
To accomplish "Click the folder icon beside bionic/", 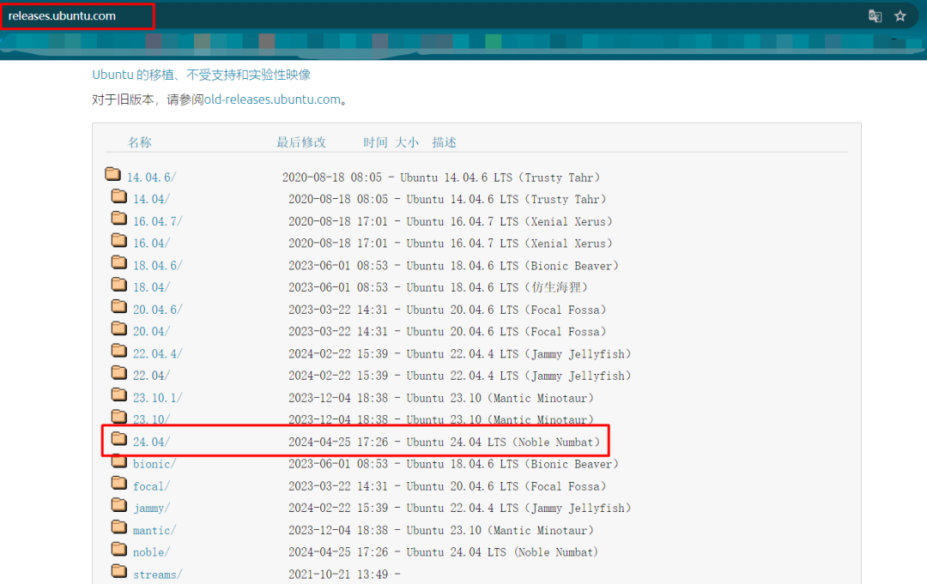I will click(x=118, y=461).
